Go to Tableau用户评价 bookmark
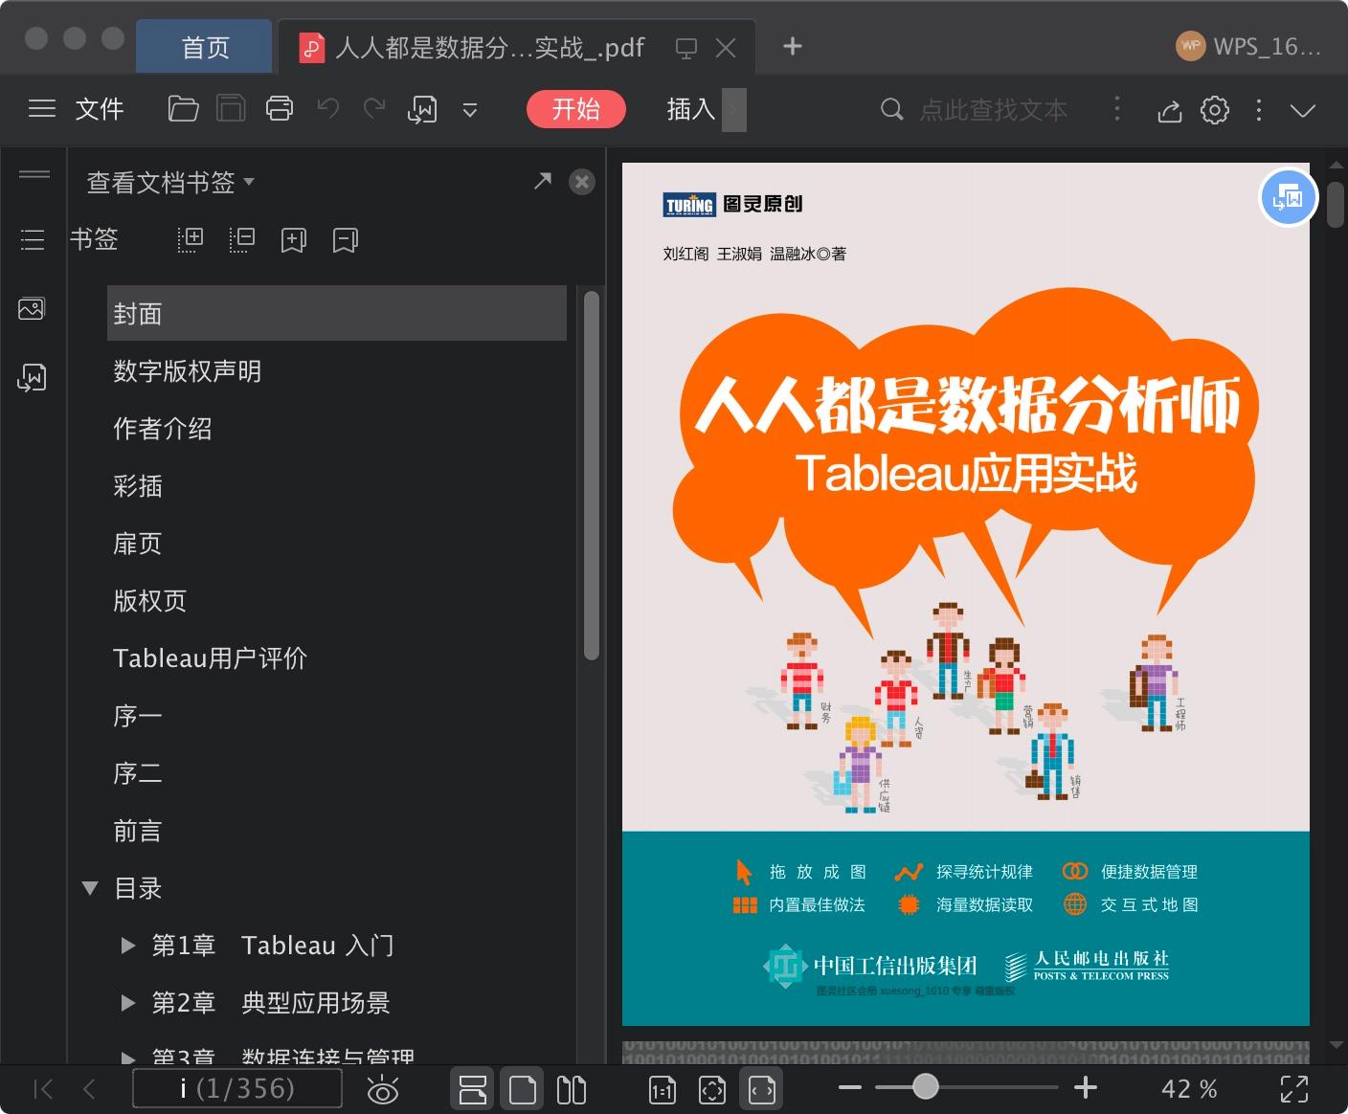The width and height of the screenshot is (1348, 1114). [x=211, y=658]
